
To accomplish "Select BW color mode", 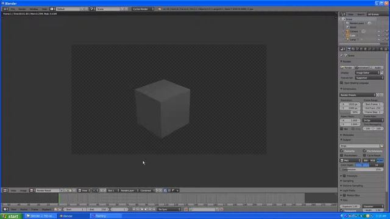I will click(366, 161).
